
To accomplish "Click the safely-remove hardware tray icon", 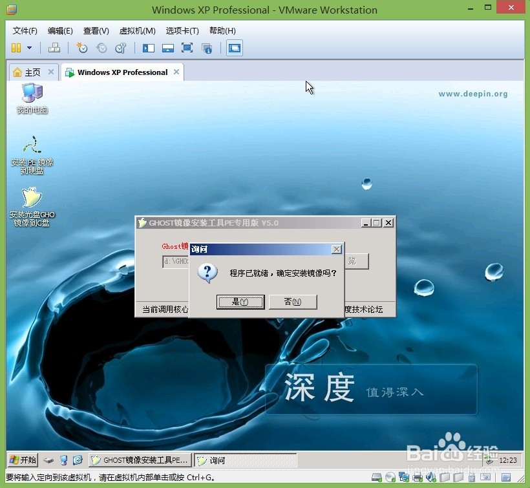I will point(489,460).
